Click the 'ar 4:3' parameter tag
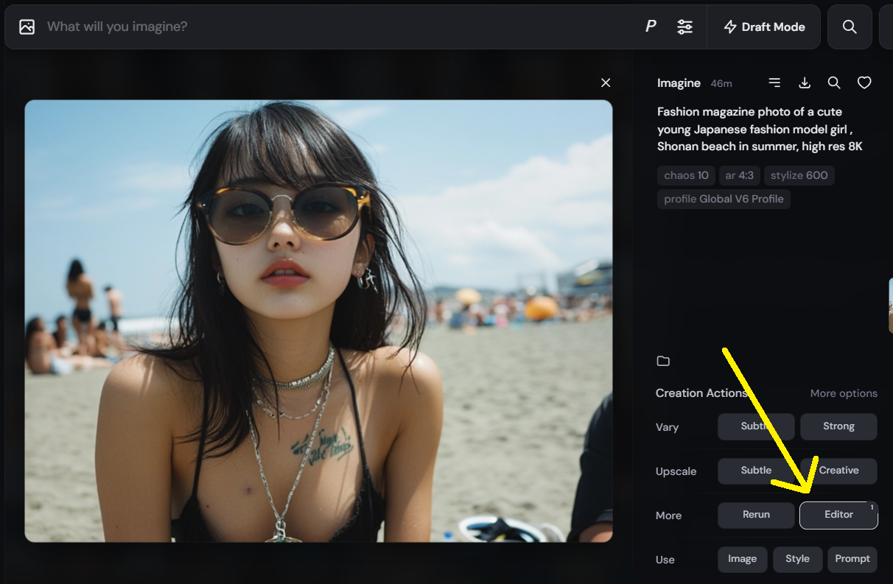This screenshot has height=584, width=893. coord(739,175)
